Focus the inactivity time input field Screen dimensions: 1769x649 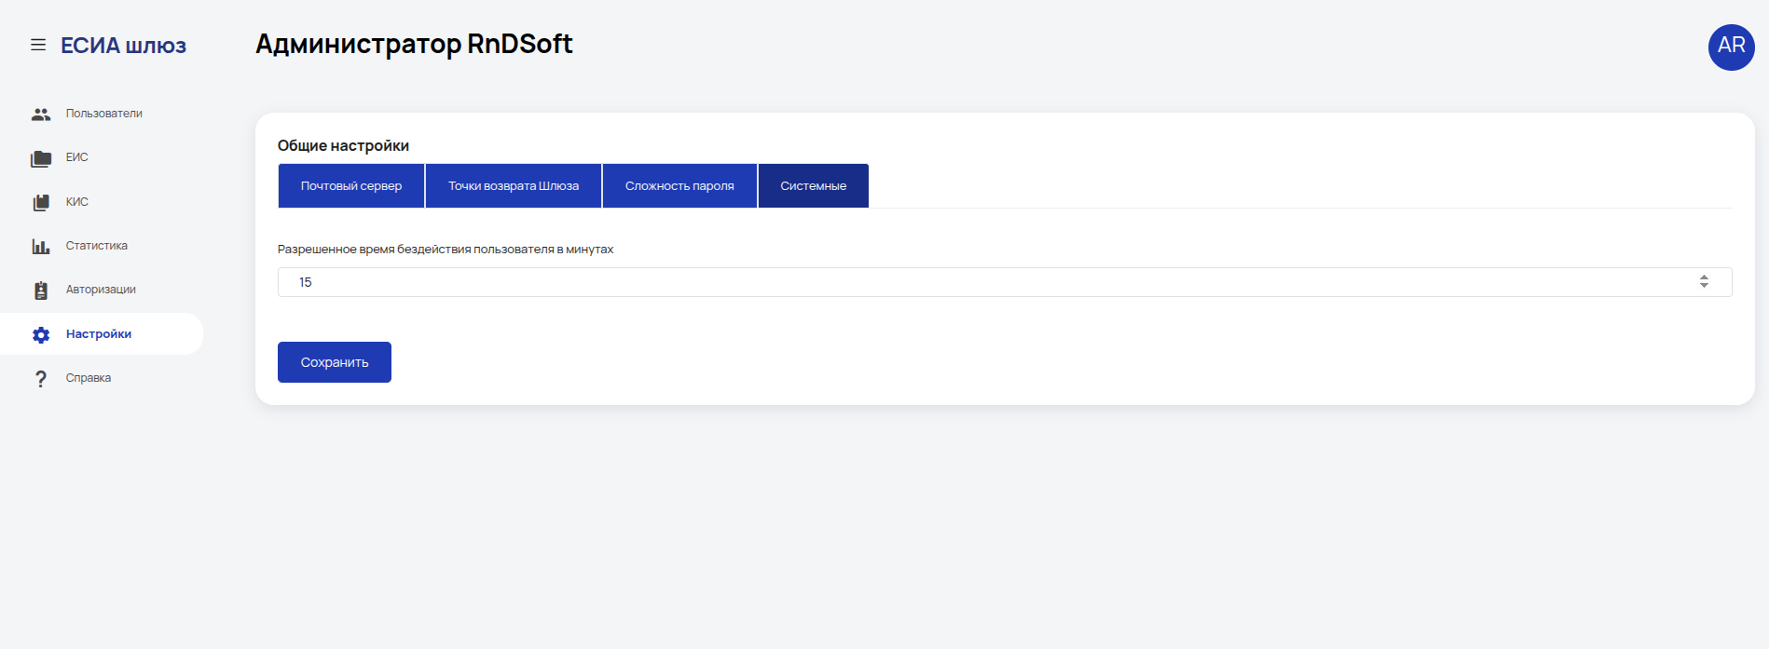coord(1005,282)
